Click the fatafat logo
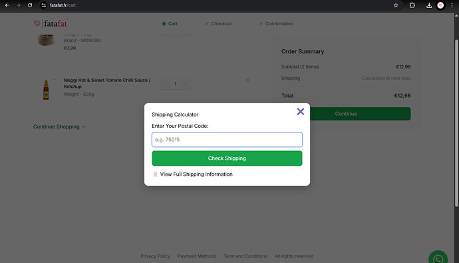 pyautogui.click(x=51, y=23)
